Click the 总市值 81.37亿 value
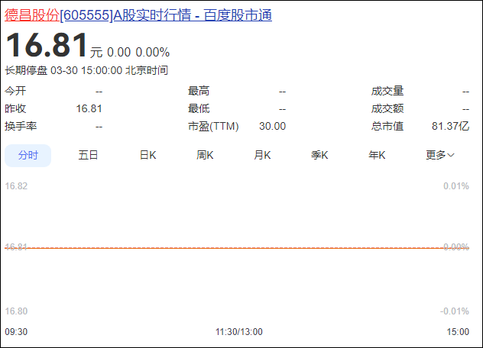This screenshot has height=348, width=483. tap(450, 126)
